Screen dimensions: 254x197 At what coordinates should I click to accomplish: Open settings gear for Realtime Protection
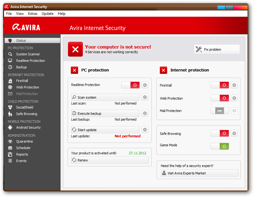tap(145, 85)
